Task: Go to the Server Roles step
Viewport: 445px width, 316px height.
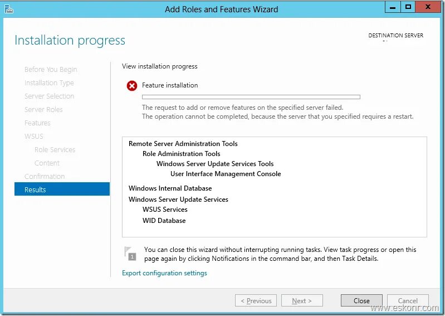Action: [43, 110]
